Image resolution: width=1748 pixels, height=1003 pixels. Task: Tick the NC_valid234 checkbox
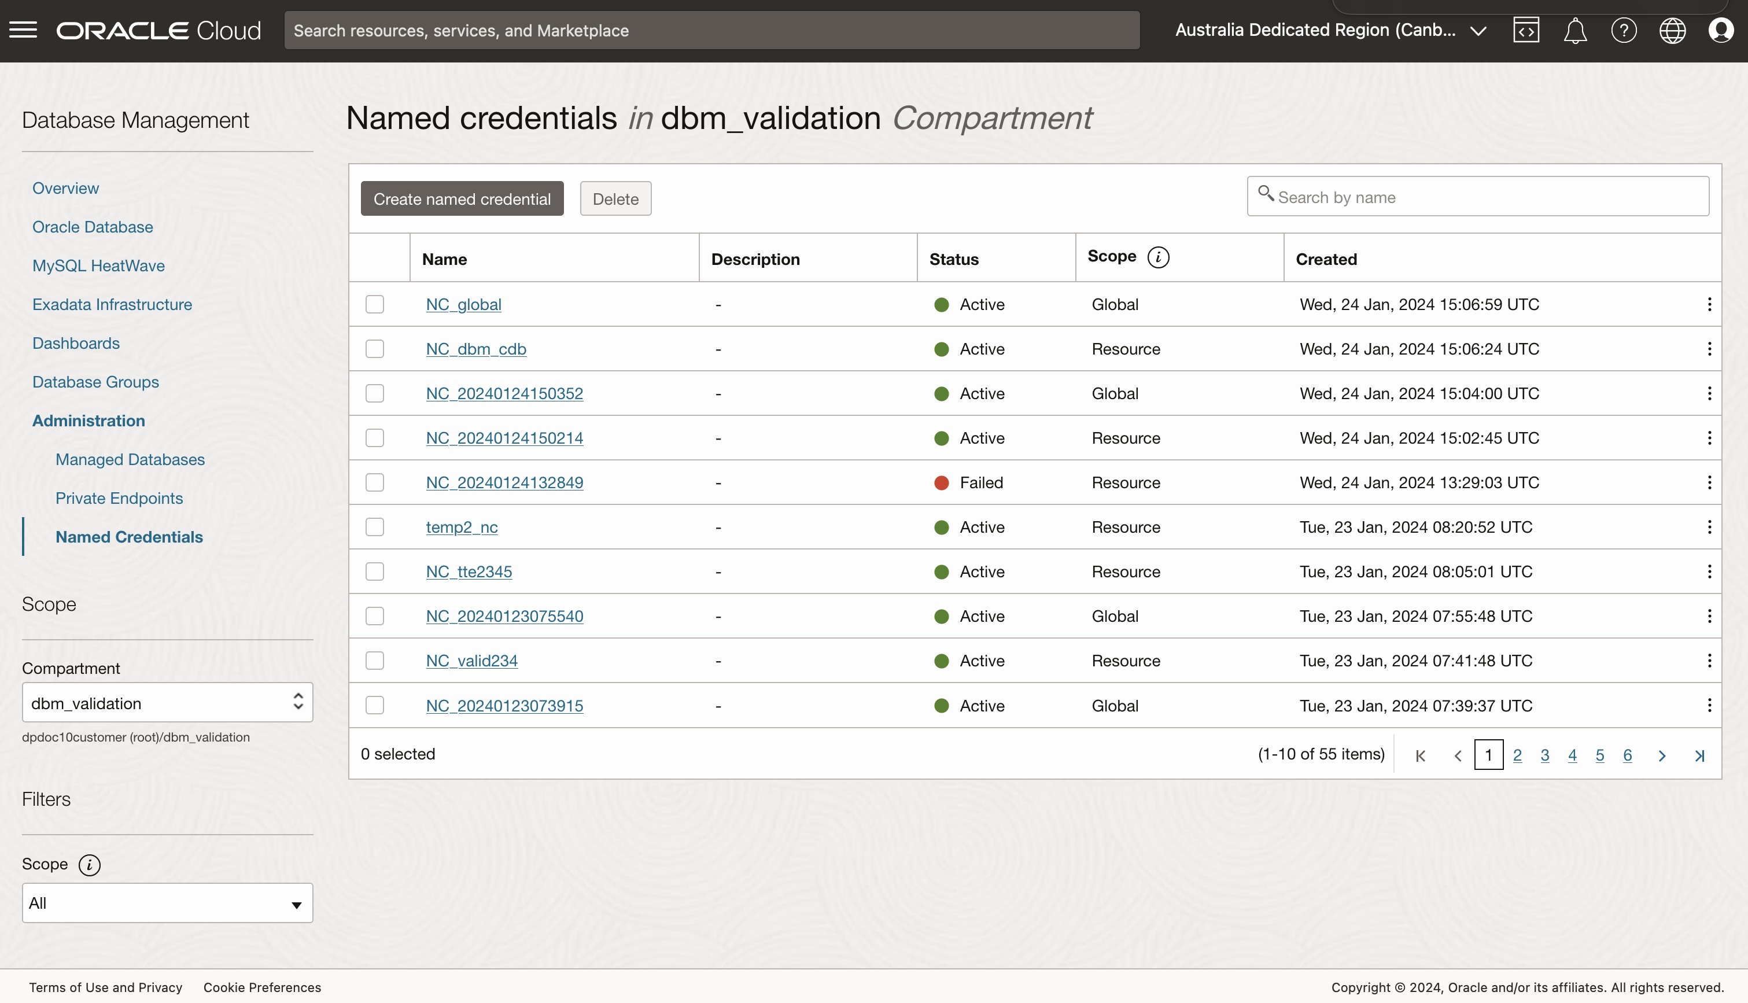coord(375,661)
